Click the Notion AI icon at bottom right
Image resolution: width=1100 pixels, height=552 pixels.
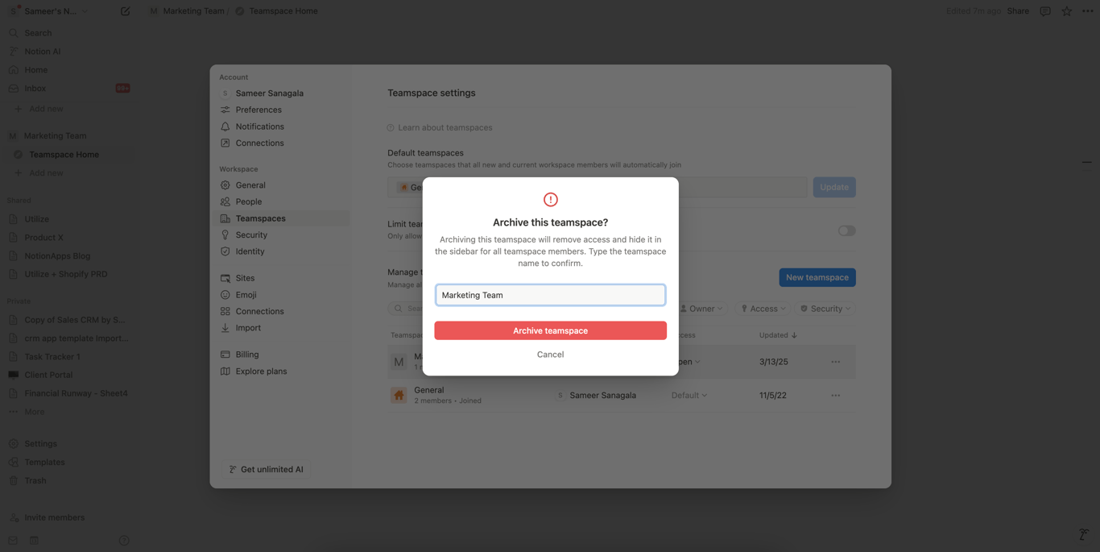point(1084,534)
